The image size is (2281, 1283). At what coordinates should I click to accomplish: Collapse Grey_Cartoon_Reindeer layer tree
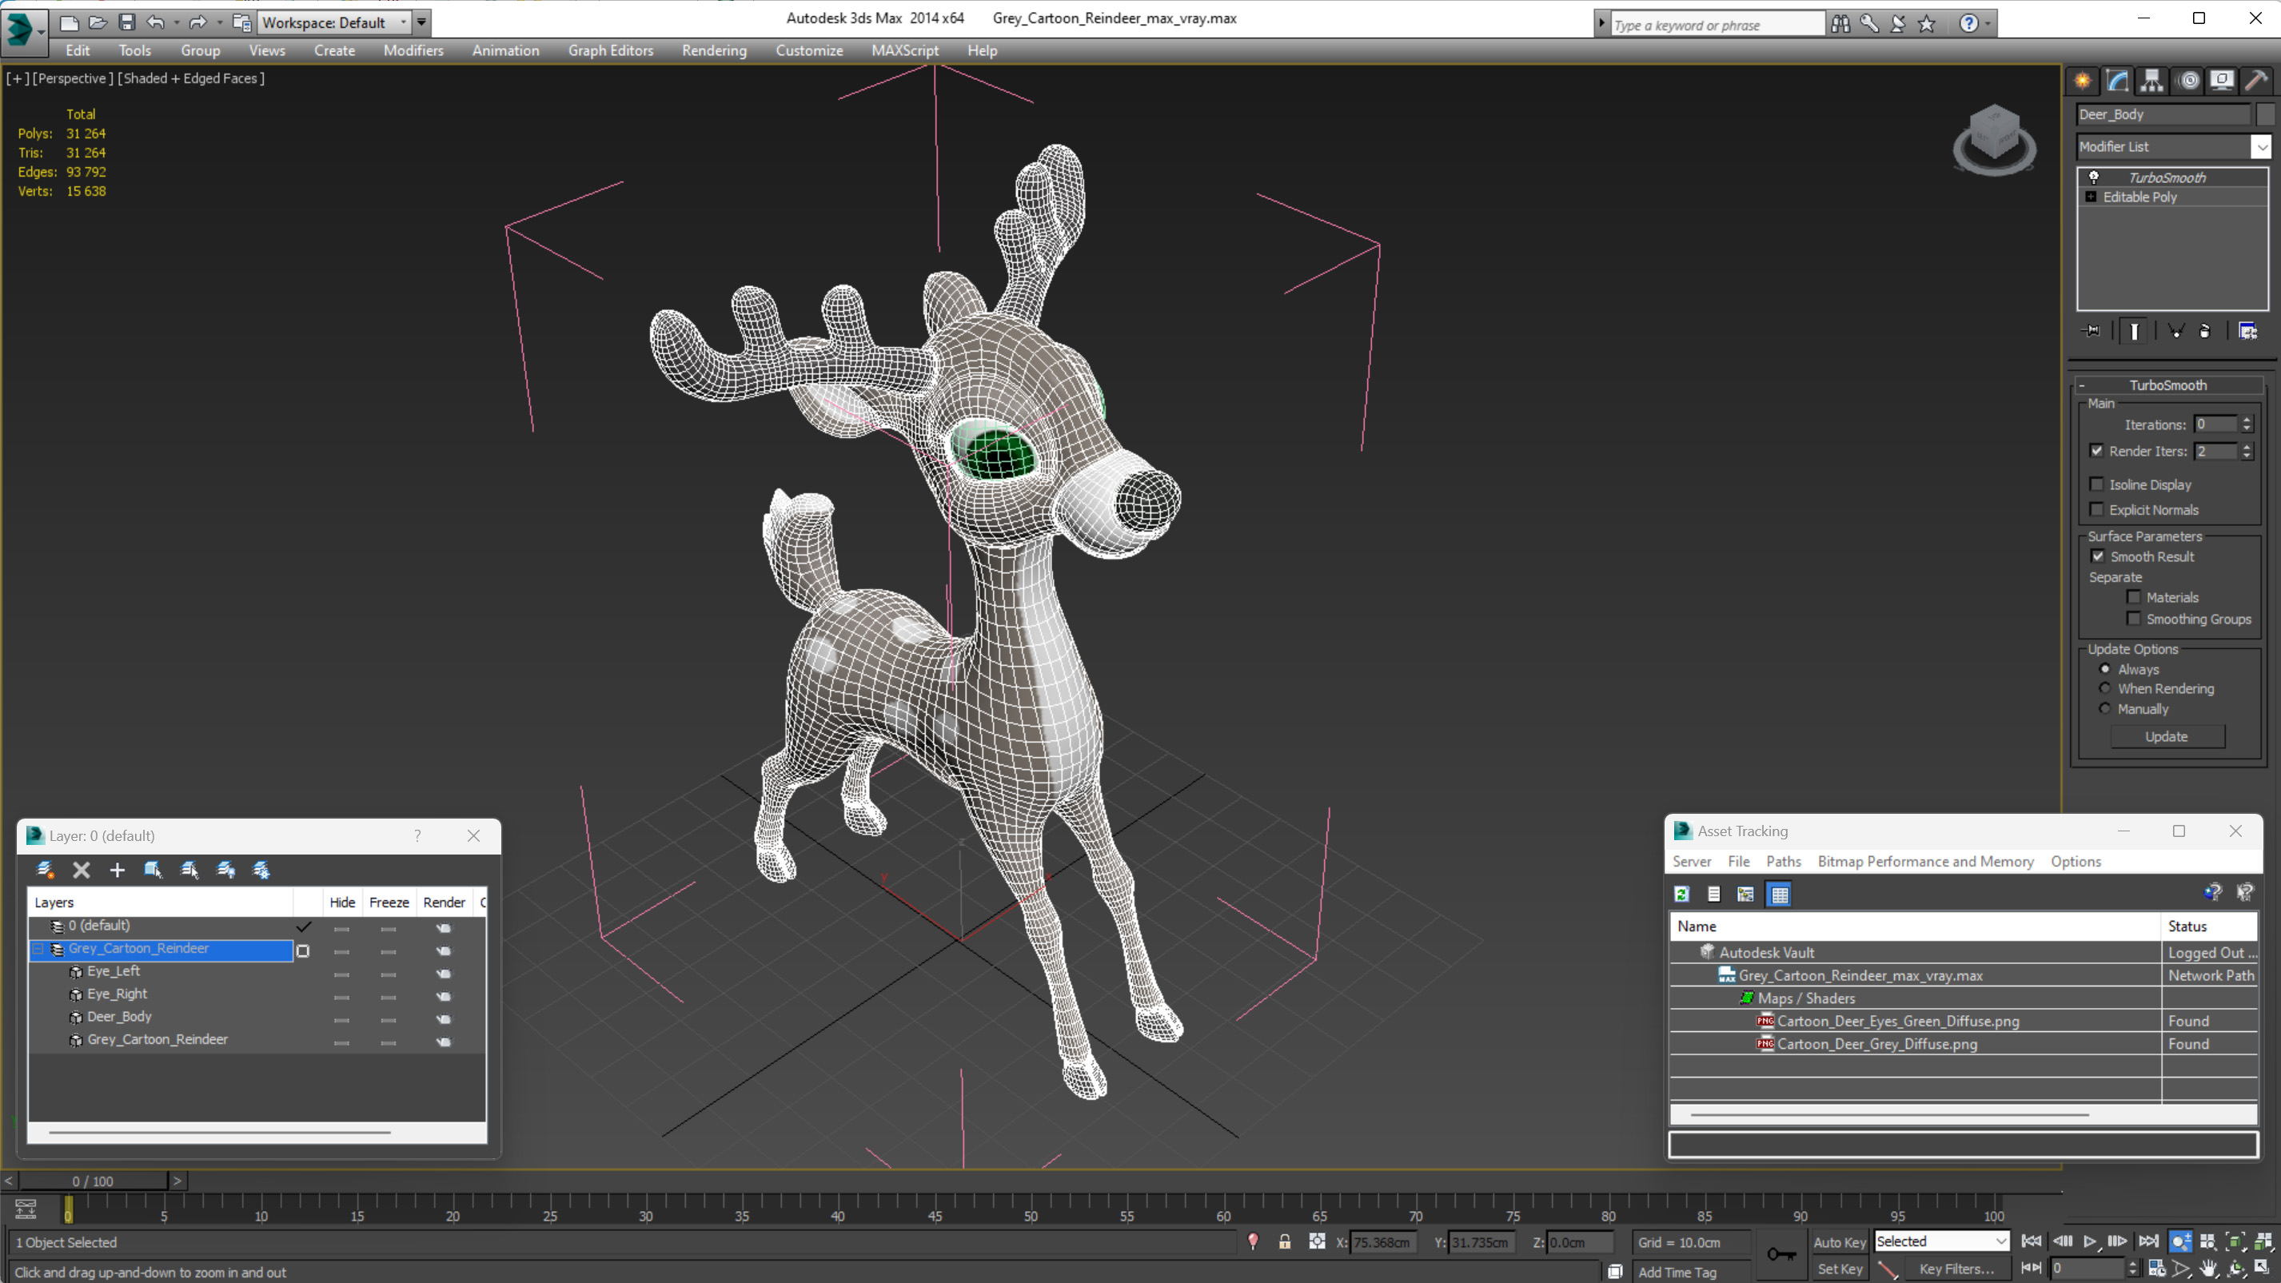(38, 948)
